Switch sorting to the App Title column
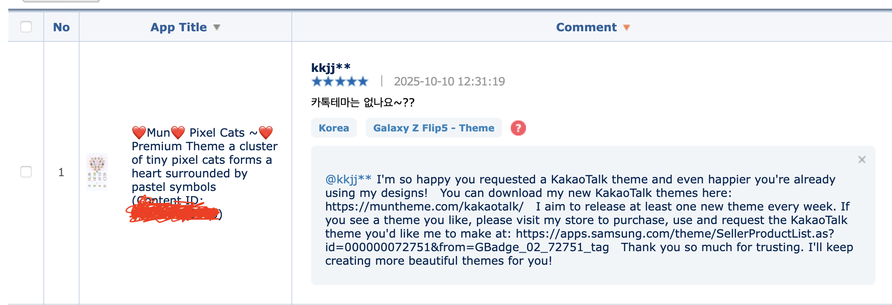 (178, 27)
